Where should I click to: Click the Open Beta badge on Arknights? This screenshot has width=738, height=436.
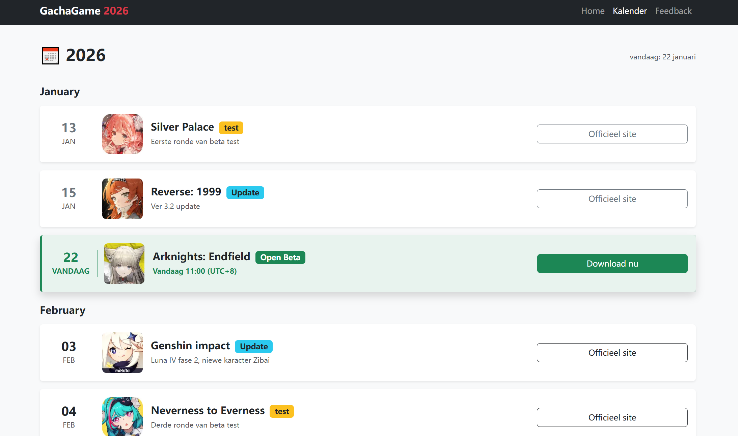pyautogui.click(x=280, y=257)
